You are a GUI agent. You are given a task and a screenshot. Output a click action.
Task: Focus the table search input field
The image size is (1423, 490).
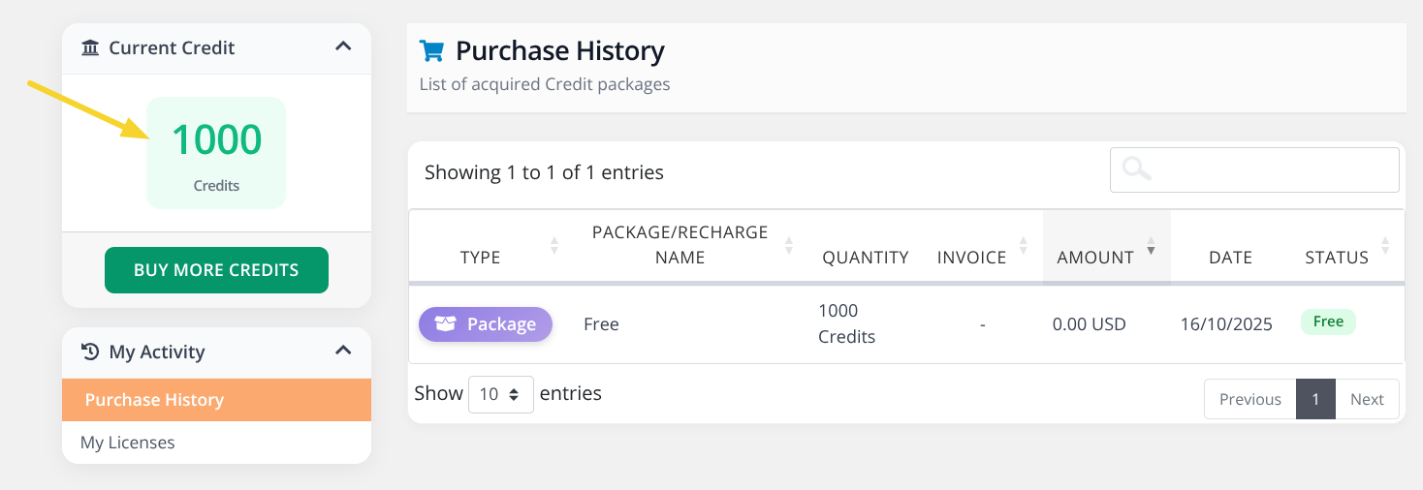(x=1270, y=170)
